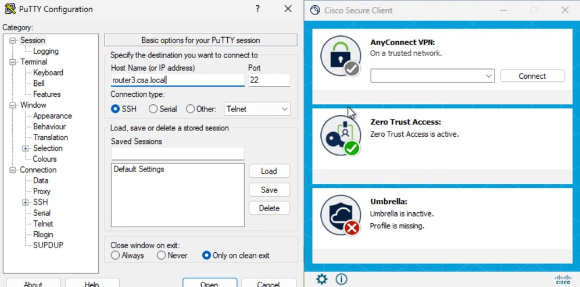Open the Telnet connection type dropdown
This screenshot has height=287, width=580.
coord(257,109)
